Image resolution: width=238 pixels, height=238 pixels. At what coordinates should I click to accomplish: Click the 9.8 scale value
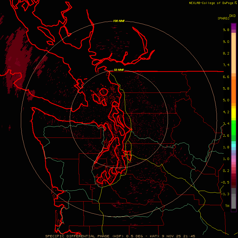point(226,30)
